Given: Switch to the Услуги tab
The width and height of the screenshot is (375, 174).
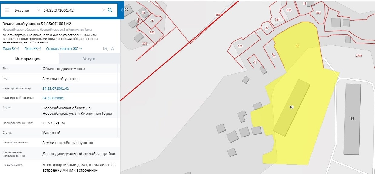Looking at the screenshot, I should tap(89, 59).
